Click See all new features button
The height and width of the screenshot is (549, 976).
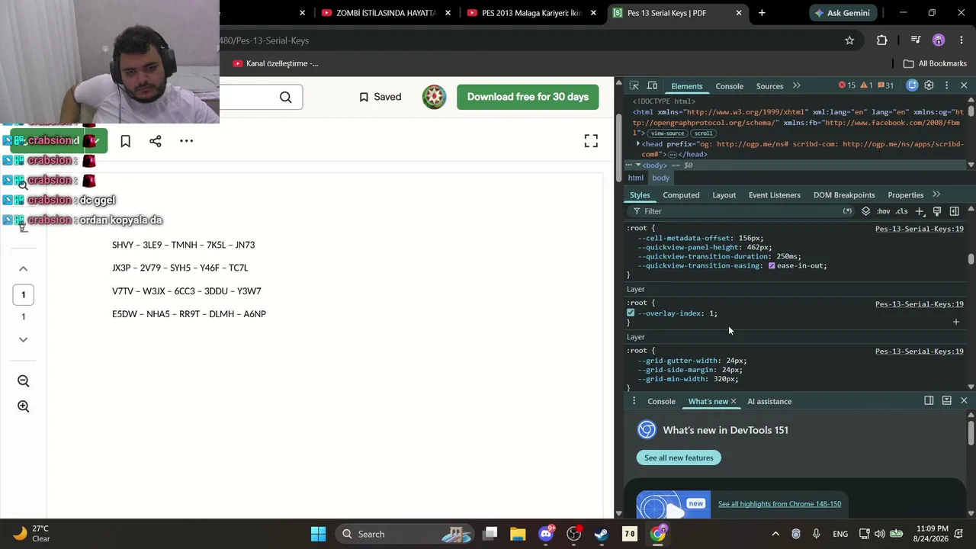point(679,457)
